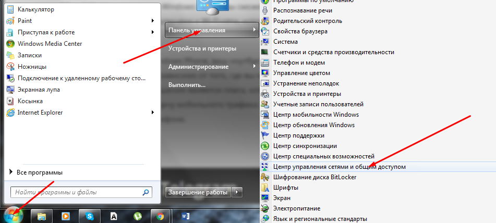Open Google Chrome from the taskbar
The width and height of the screenshot is (496, 223).
161,216
